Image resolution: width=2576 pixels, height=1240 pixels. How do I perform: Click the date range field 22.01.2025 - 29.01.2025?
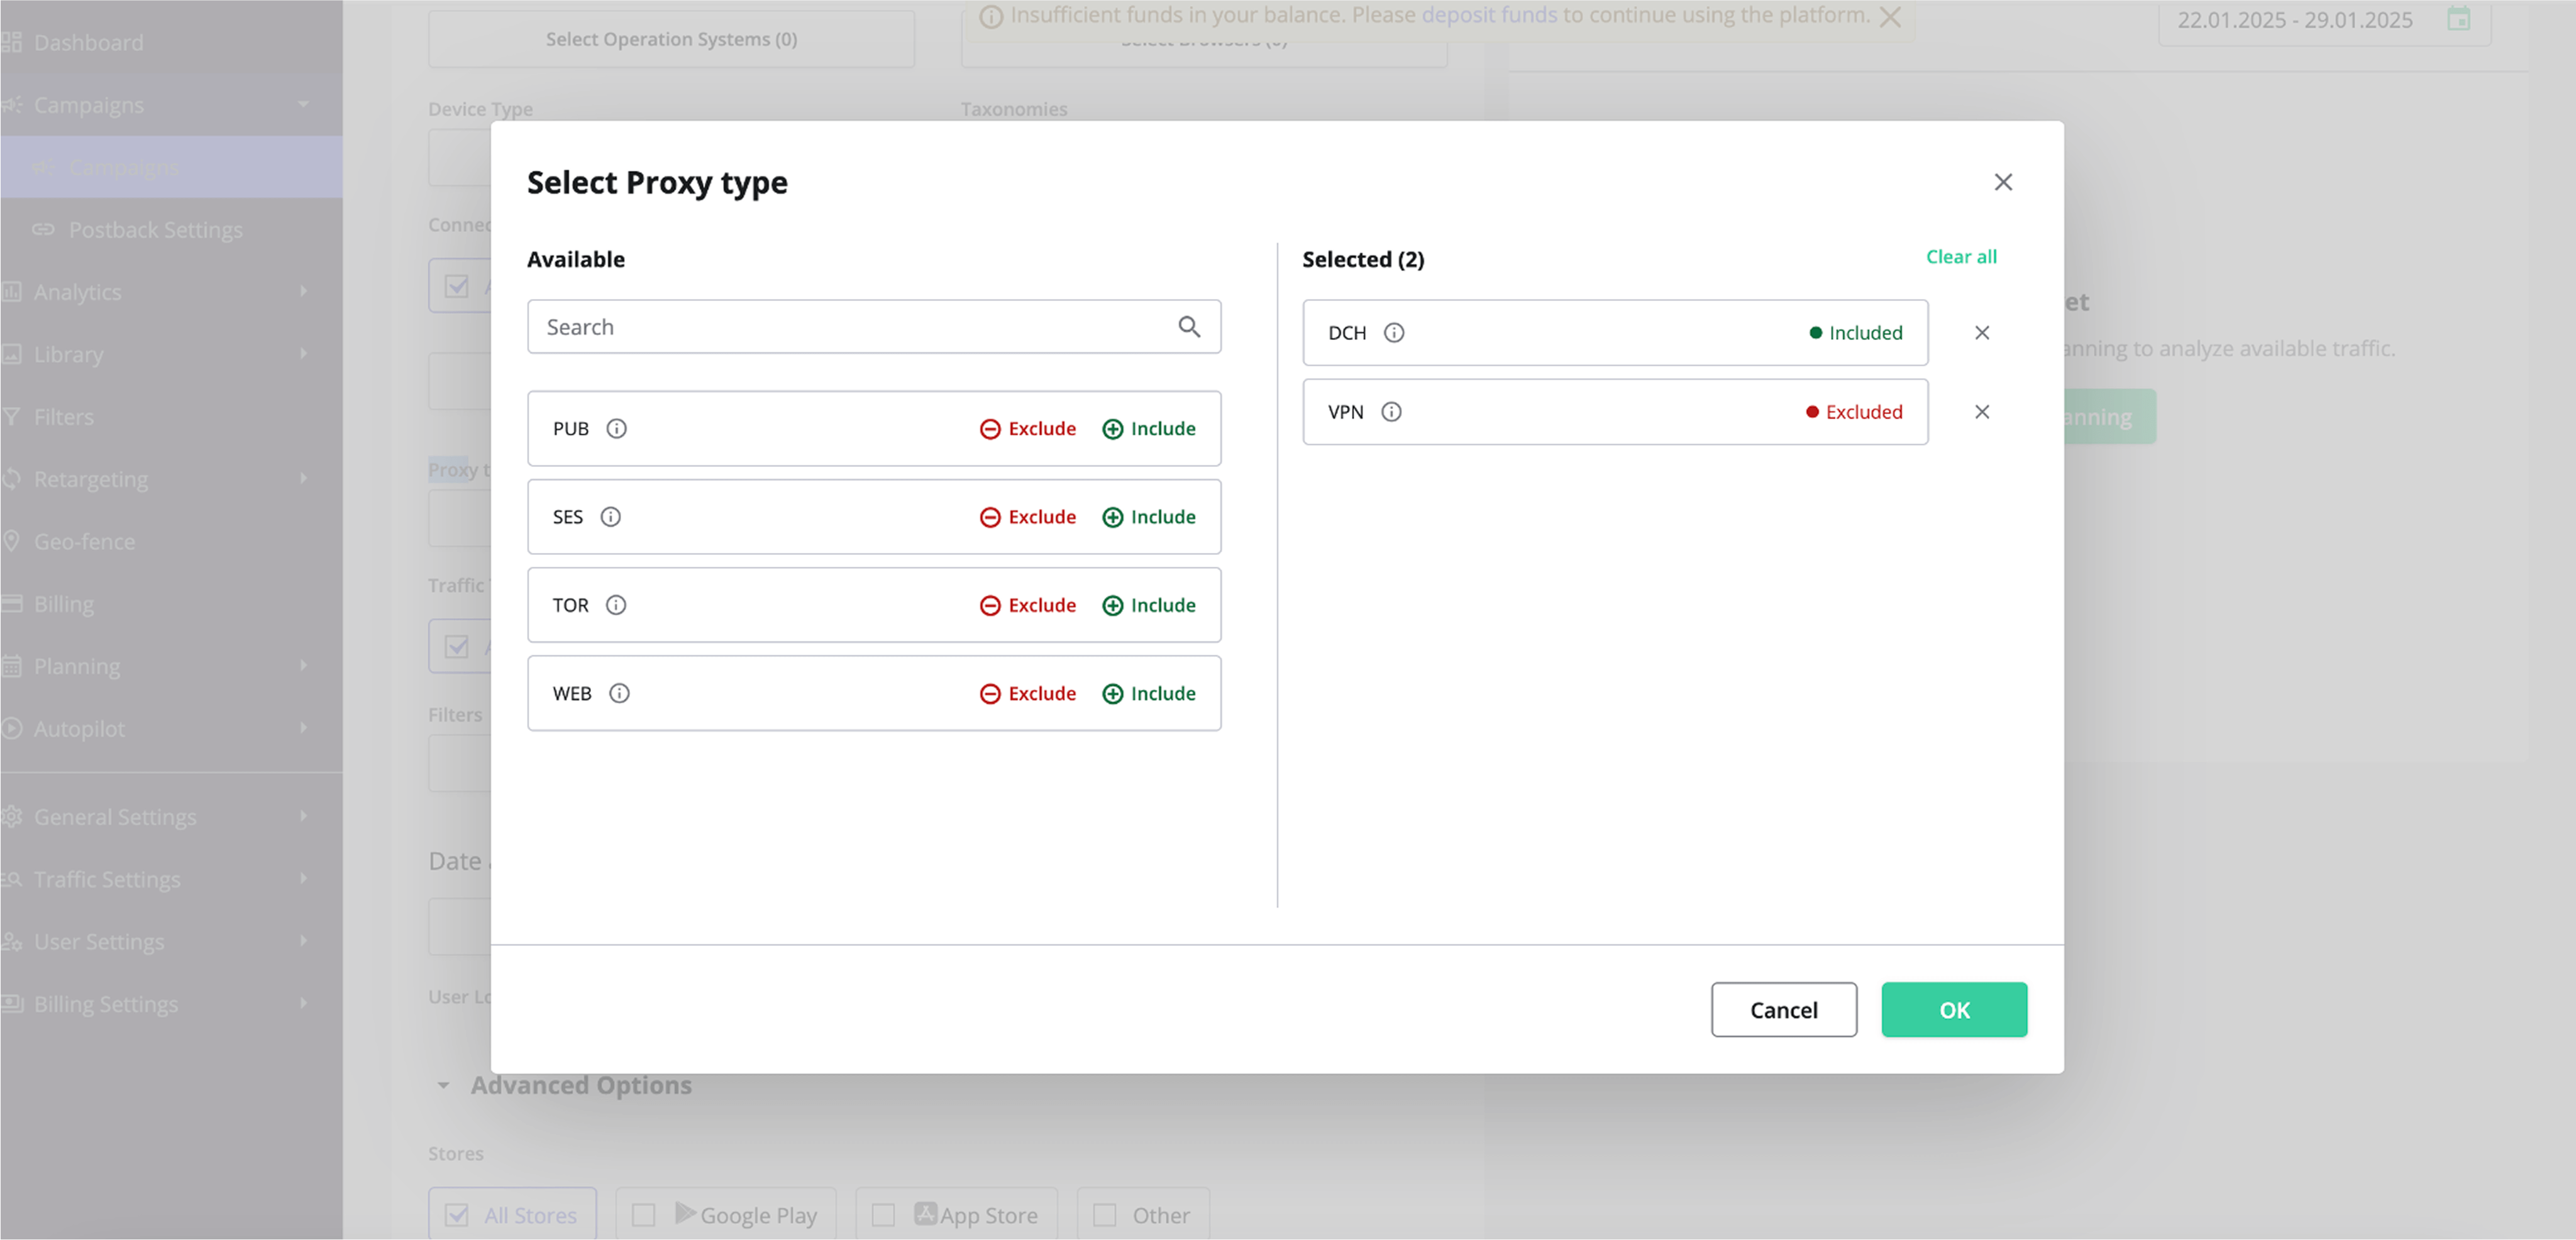[2324, 20]
